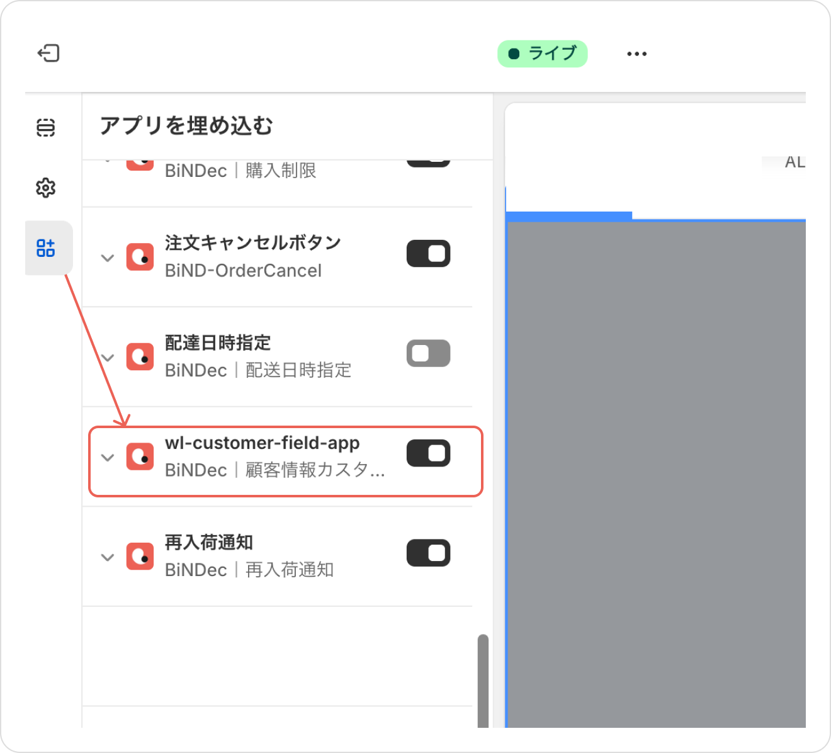Click the ライブ status badge

(x=542, y=54)
